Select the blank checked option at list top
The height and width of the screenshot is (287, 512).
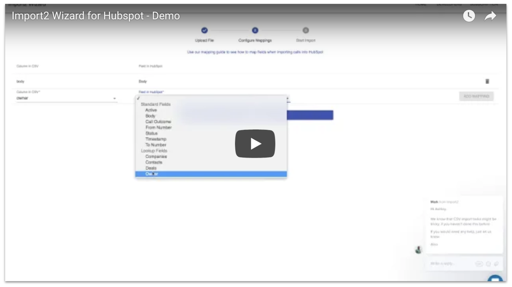(211, 98)
